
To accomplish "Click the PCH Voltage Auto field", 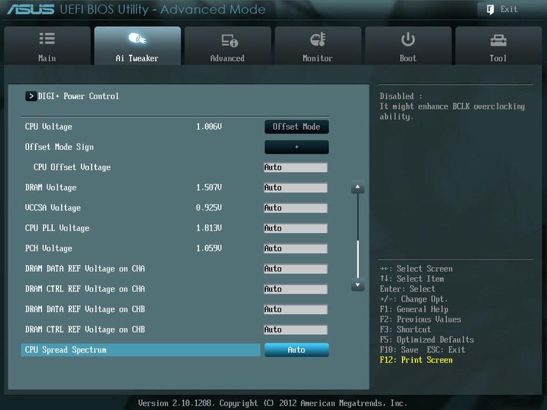I will pyautogui.click(x=296, y=249).
